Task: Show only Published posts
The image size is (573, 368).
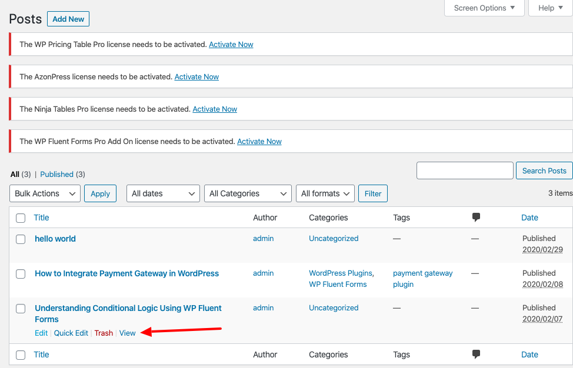Action: 56,175
